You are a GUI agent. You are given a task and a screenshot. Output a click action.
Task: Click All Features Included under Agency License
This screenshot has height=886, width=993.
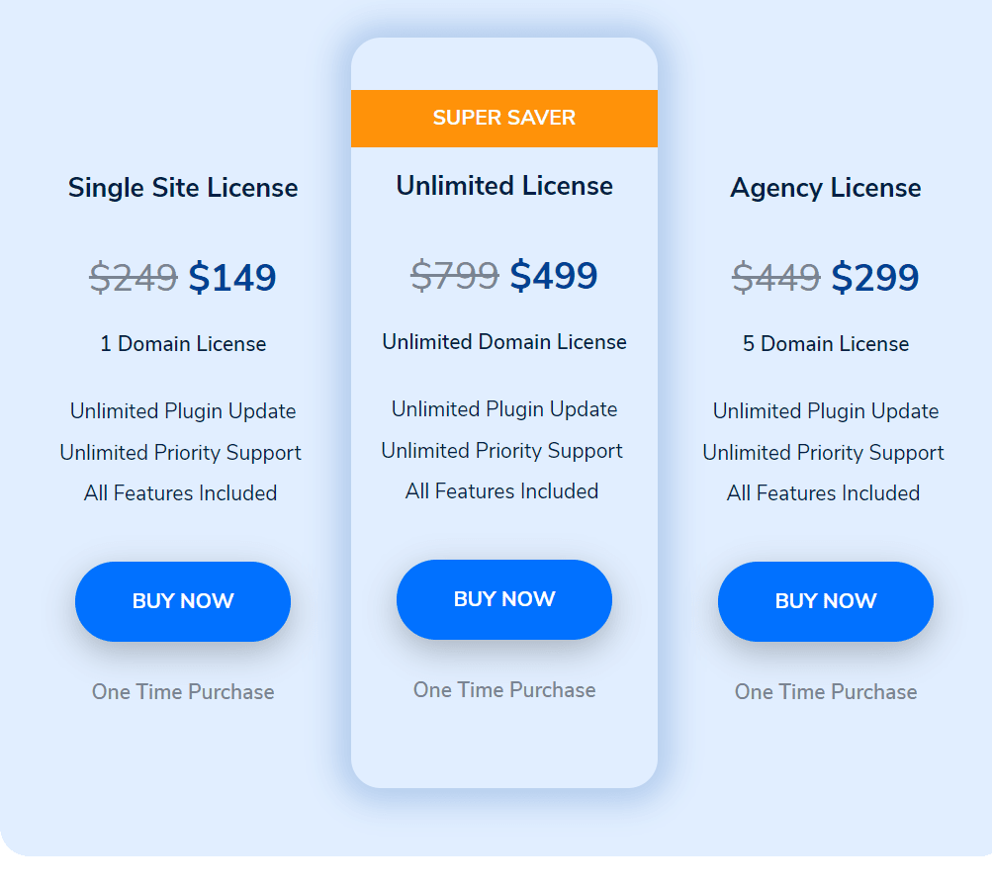pos(823,492)
